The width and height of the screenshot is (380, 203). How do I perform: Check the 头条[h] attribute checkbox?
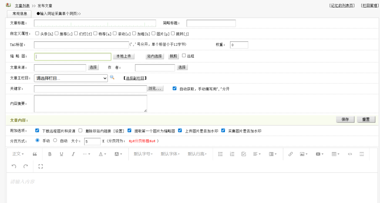pos(37,34)
